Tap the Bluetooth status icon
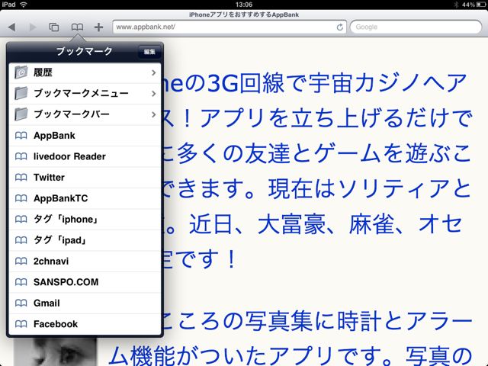The image size is (488, 366). [456, 5]
